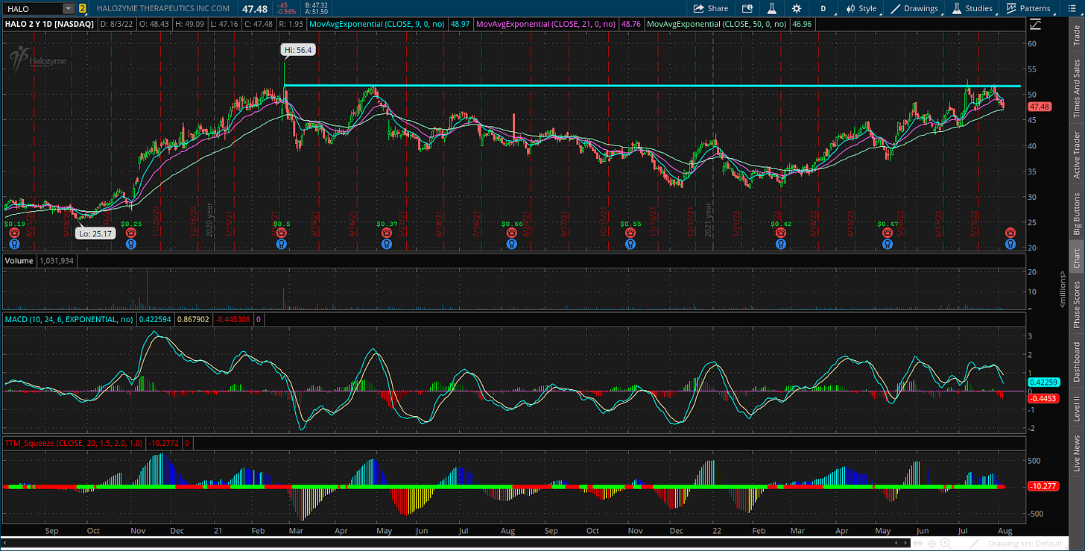This screenshot has width=1085, height=551.
Task: Open the Live News sidebar tab
Action: [1075, 453]
